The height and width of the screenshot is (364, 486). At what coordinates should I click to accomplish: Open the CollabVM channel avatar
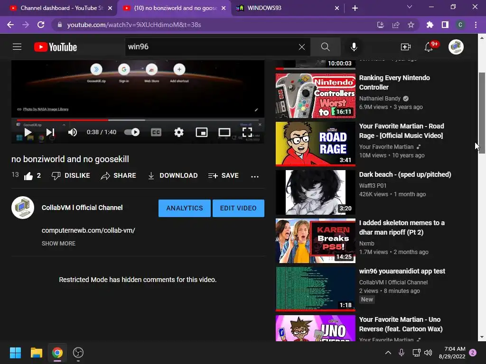[x=23, y=208]
